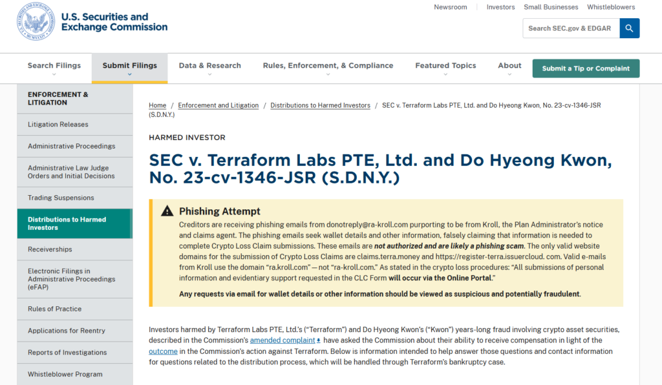Expand the Submit Filings chevron
The width and height of the screenshot is (662, 385).
(x=129, y=75)
